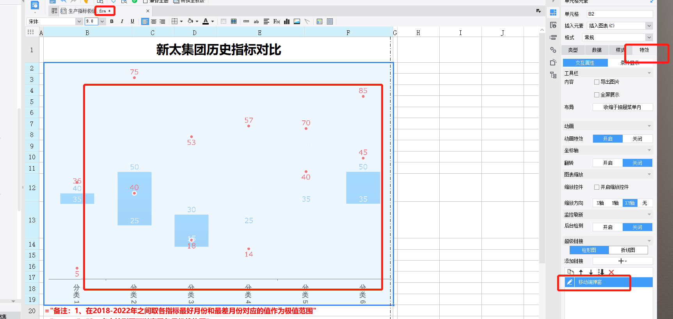Open the font size dropdown
The image size is (673, 319).
(102, 21)
